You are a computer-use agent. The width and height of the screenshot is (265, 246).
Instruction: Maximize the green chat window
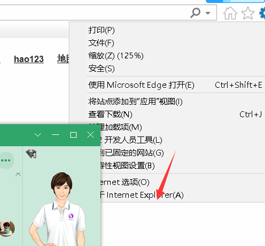[x=73, y=135]
